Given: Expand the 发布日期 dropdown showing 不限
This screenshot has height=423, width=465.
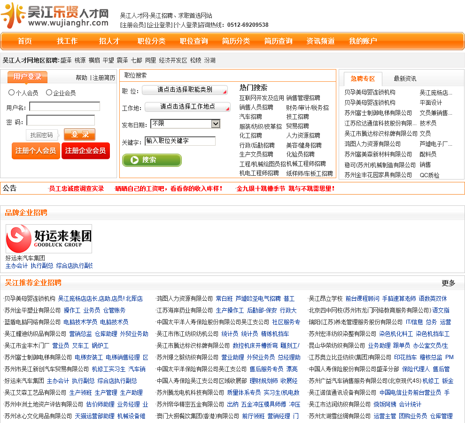Looking at the screenshot, I should (186, 124).
